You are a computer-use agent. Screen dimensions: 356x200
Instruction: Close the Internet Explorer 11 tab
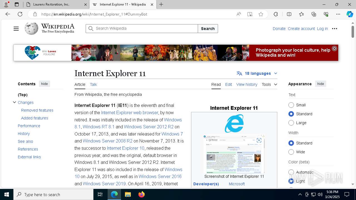point(152,4)
